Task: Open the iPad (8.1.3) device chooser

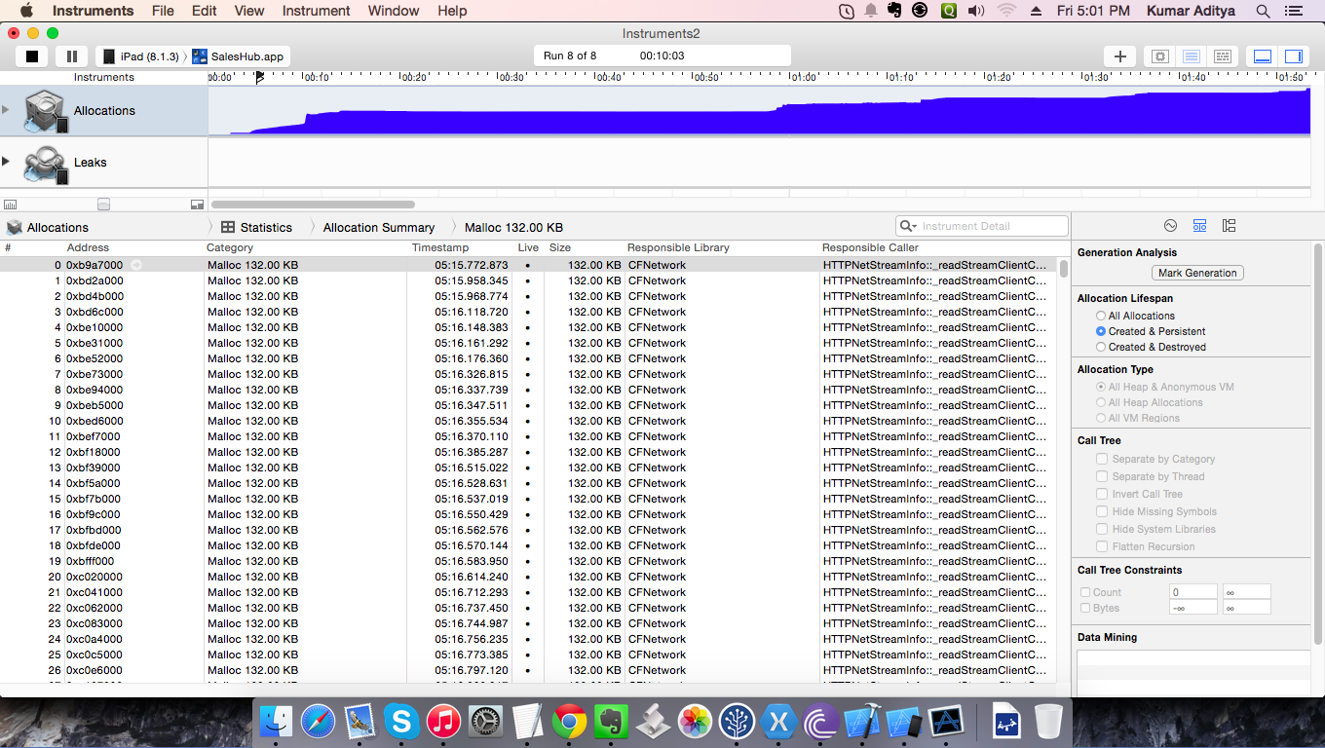Action: coord(141,56)
